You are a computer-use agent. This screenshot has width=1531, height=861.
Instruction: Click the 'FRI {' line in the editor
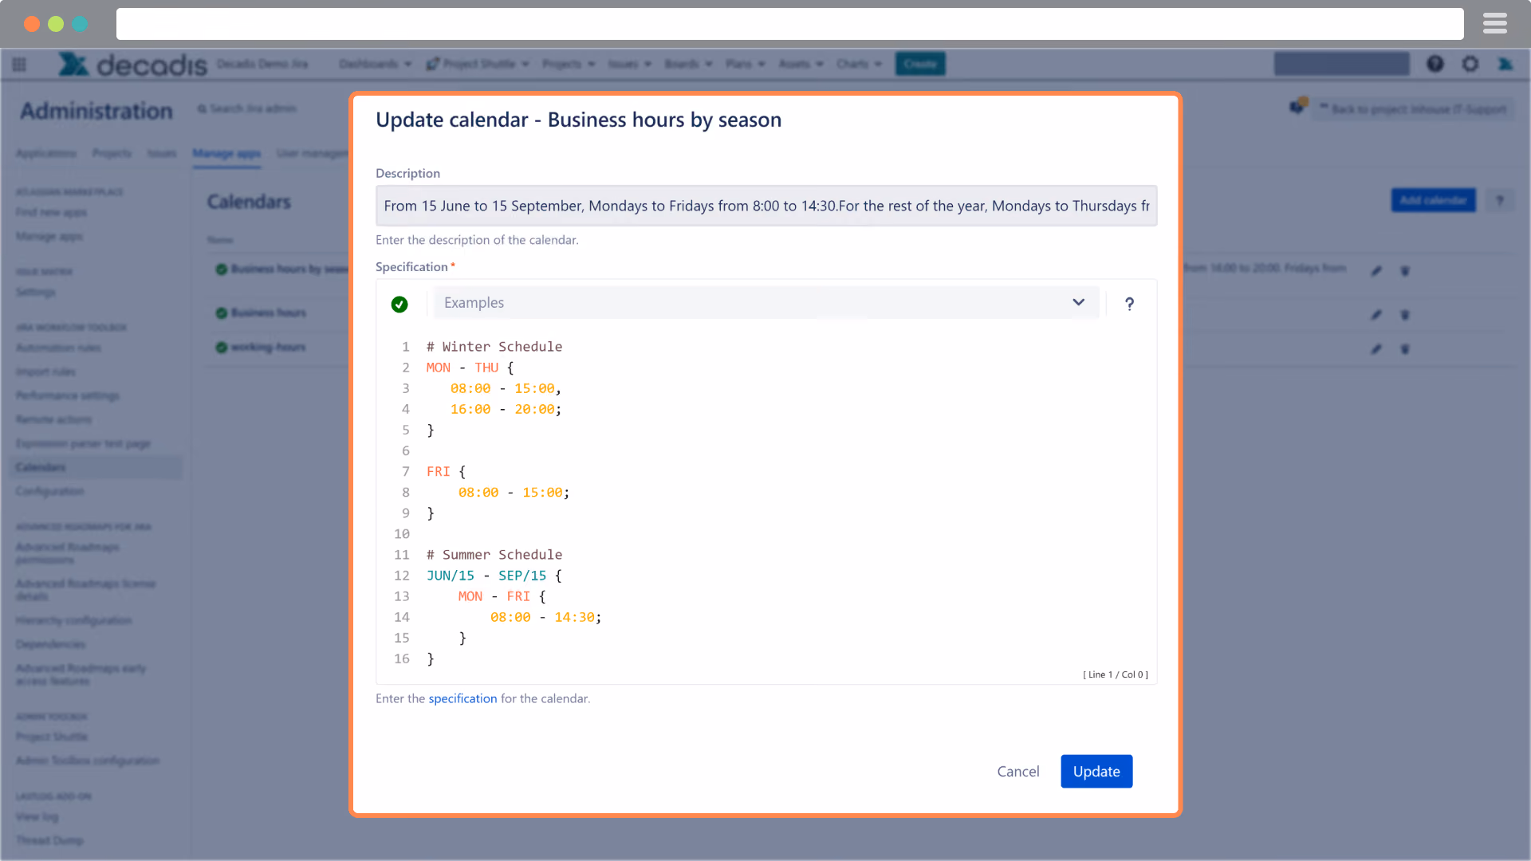446,472
